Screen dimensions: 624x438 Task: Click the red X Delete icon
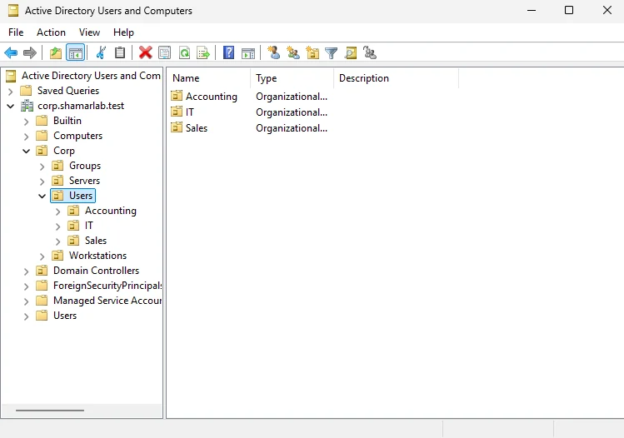(x=145, y=52)
